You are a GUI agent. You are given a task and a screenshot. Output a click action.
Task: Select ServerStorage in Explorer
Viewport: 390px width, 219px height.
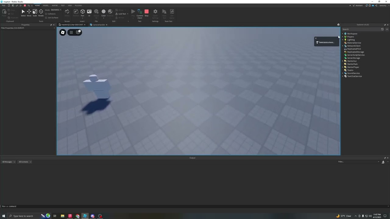click(353, 58)
